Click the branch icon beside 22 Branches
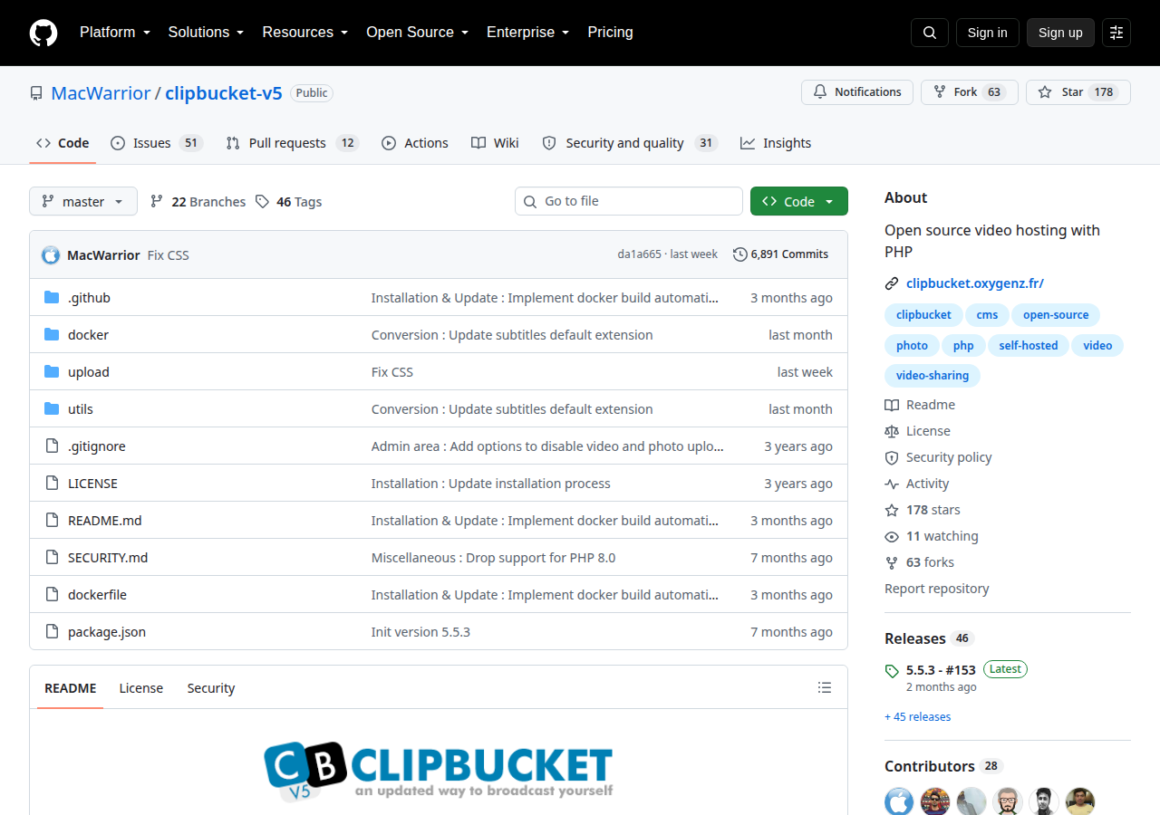This screenshot has height=815, width=1160. 157,202
